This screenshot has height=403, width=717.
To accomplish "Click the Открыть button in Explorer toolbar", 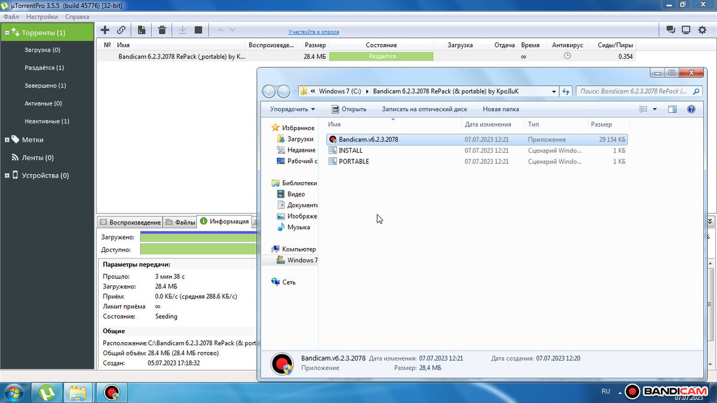I will point(349,109).
